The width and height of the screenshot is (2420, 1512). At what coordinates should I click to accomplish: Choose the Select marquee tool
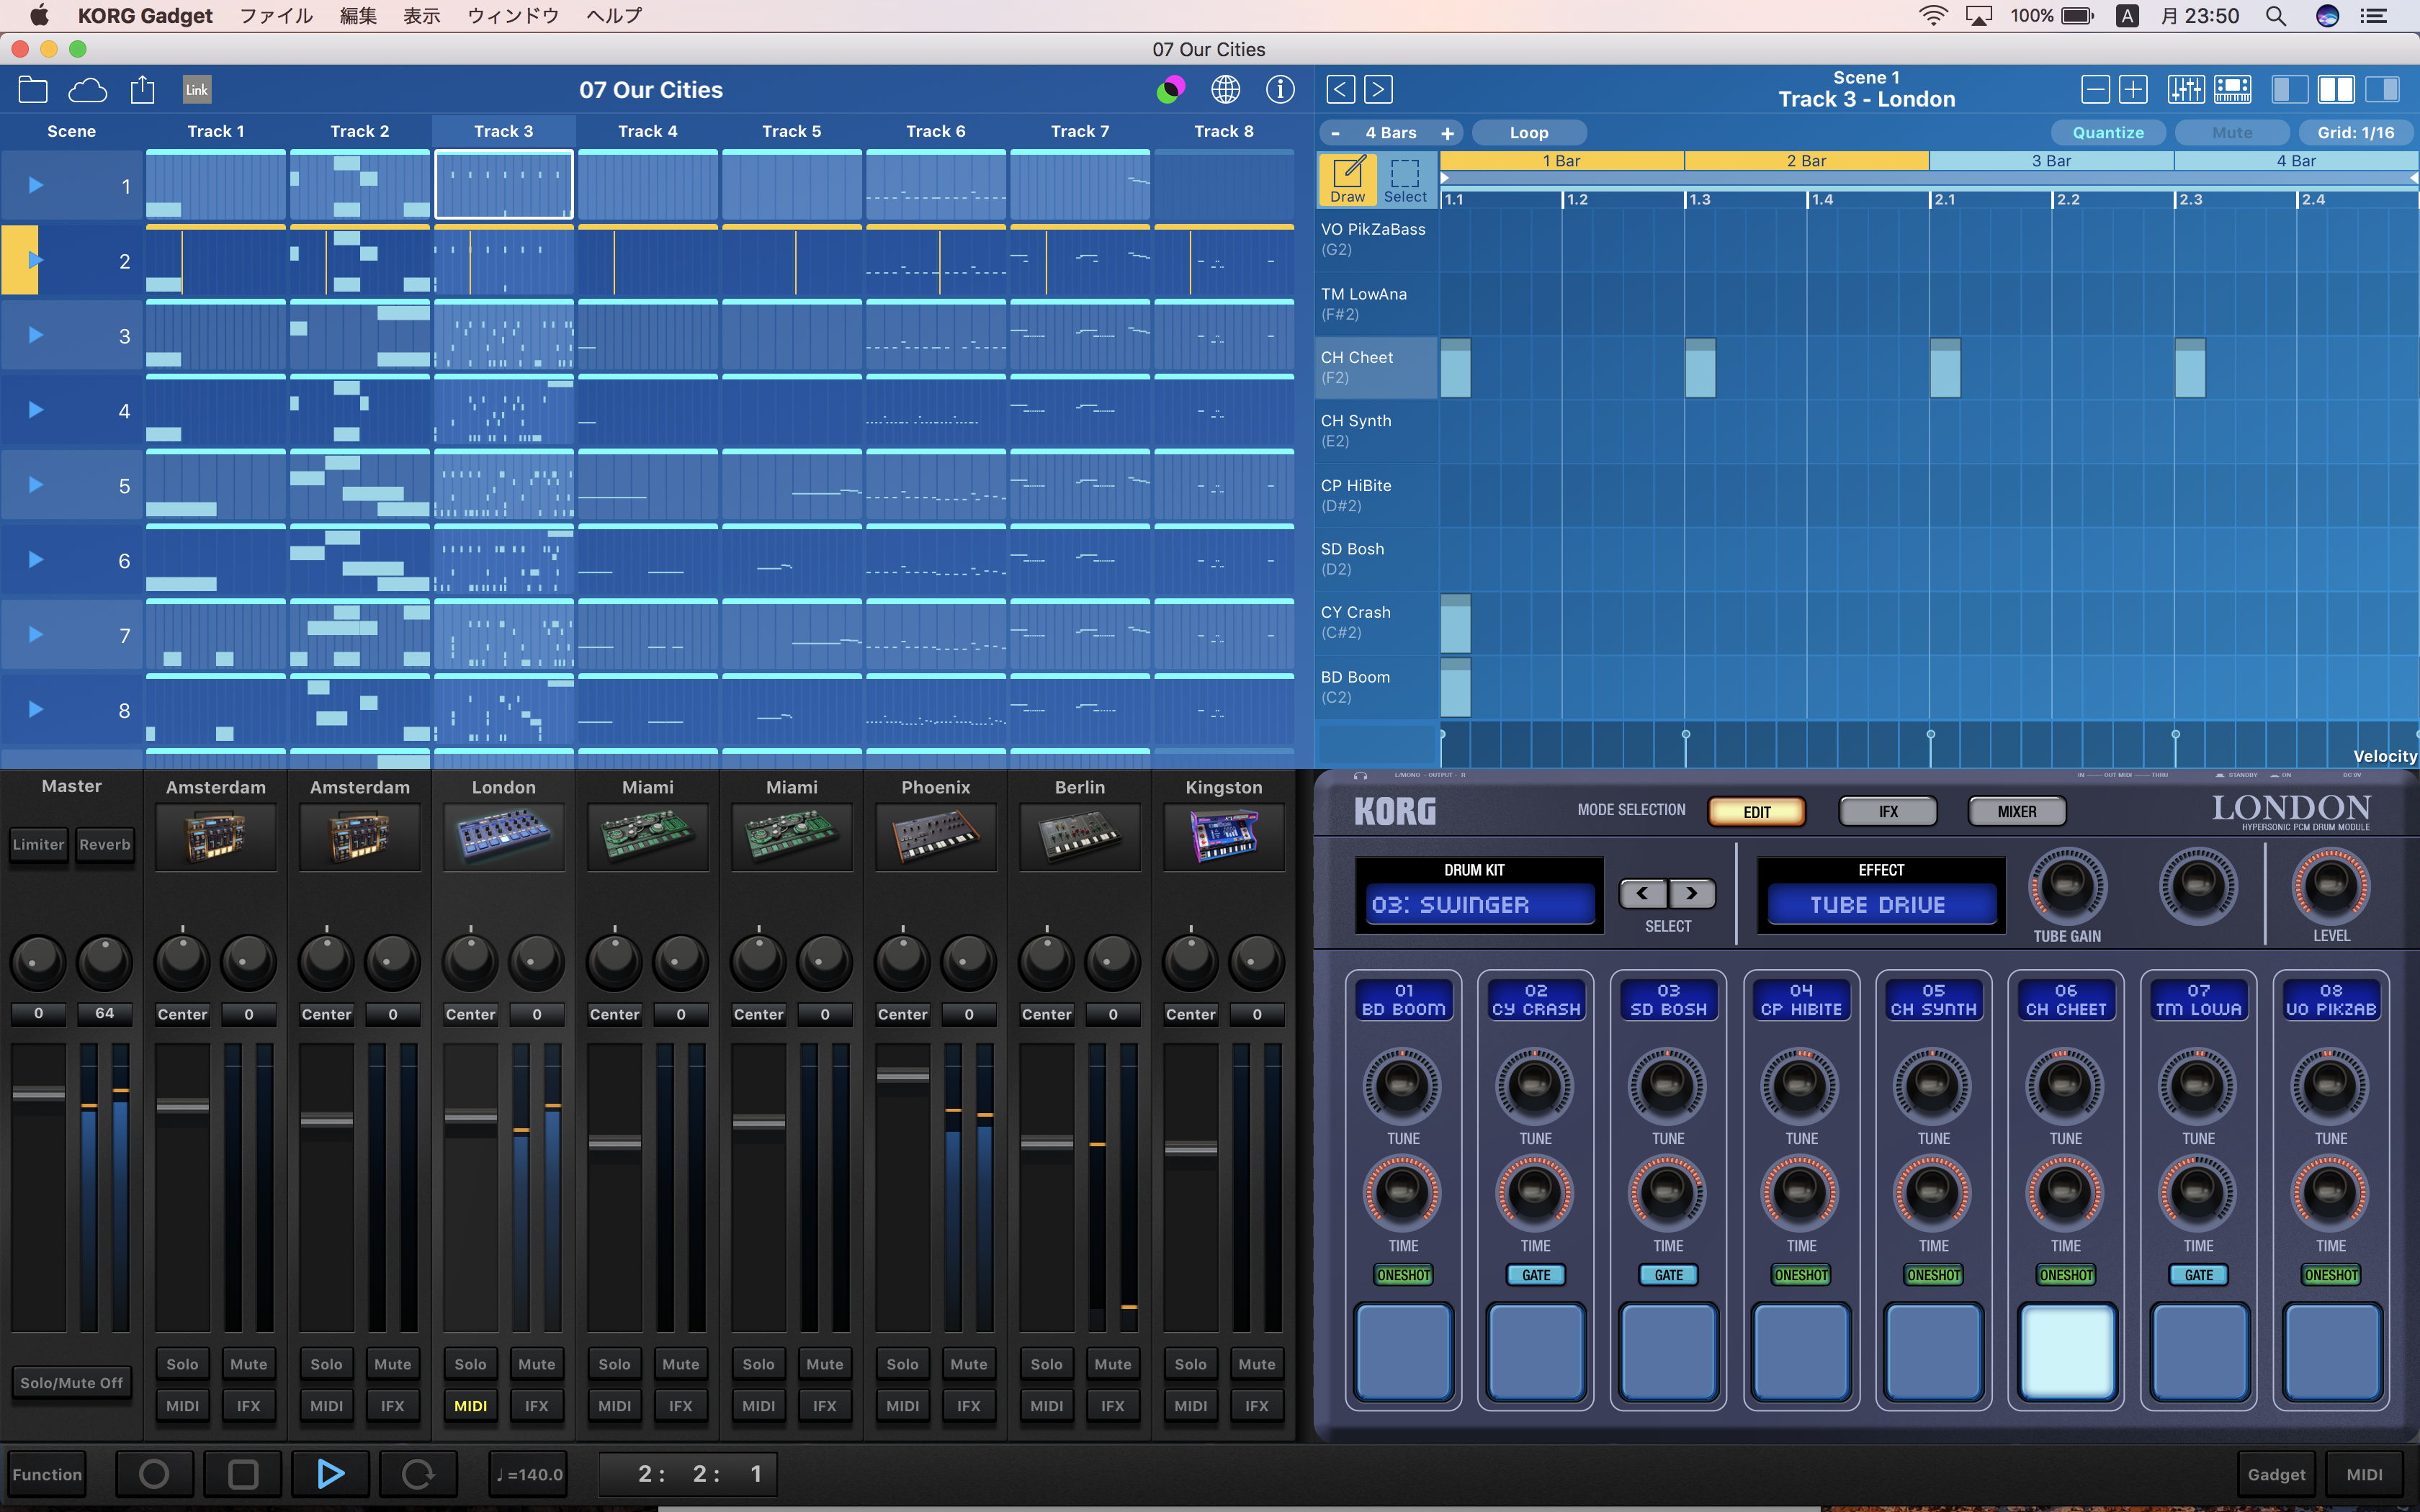pyautogui.click(x=1405, y=180)
